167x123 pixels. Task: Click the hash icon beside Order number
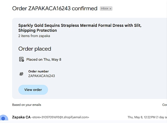(x=21, y=74)
